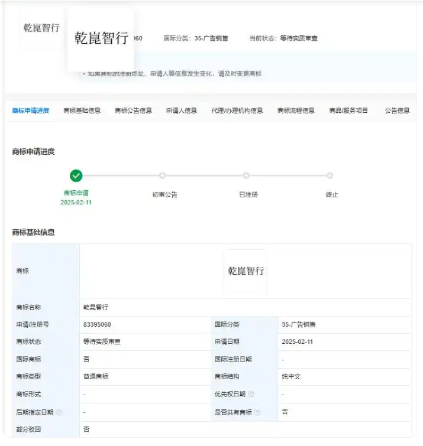Open the 申请人信息 tab
This screenshot has height=446, width=423.
pos(182,110)
